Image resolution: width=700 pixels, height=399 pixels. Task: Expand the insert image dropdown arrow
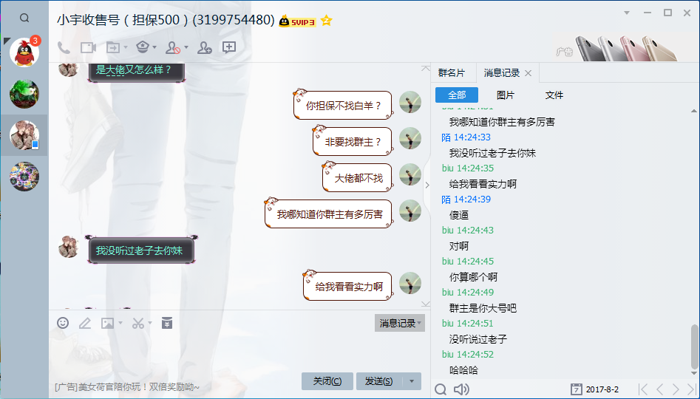coord(120,323)
